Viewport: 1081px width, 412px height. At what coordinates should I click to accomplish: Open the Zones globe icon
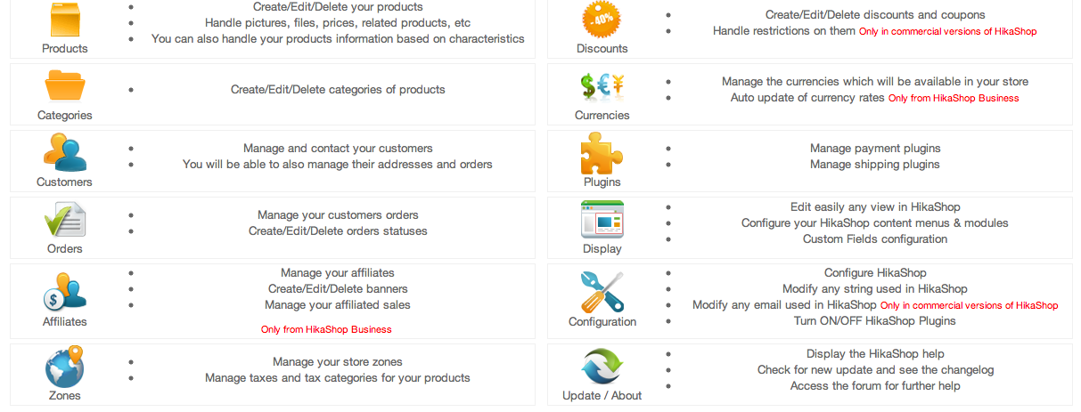pos(65,366)
